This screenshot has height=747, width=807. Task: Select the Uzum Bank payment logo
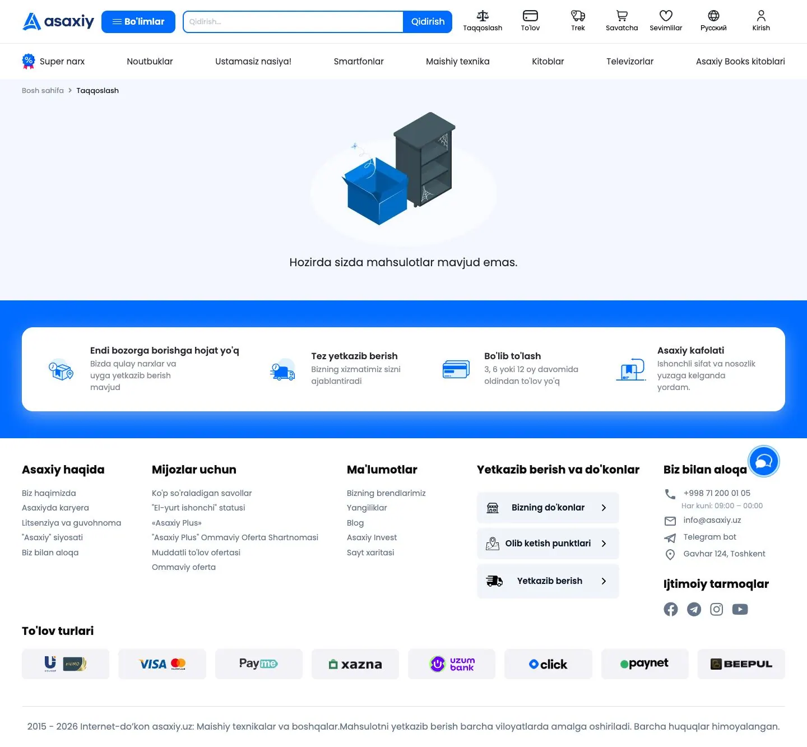point(452,664)
